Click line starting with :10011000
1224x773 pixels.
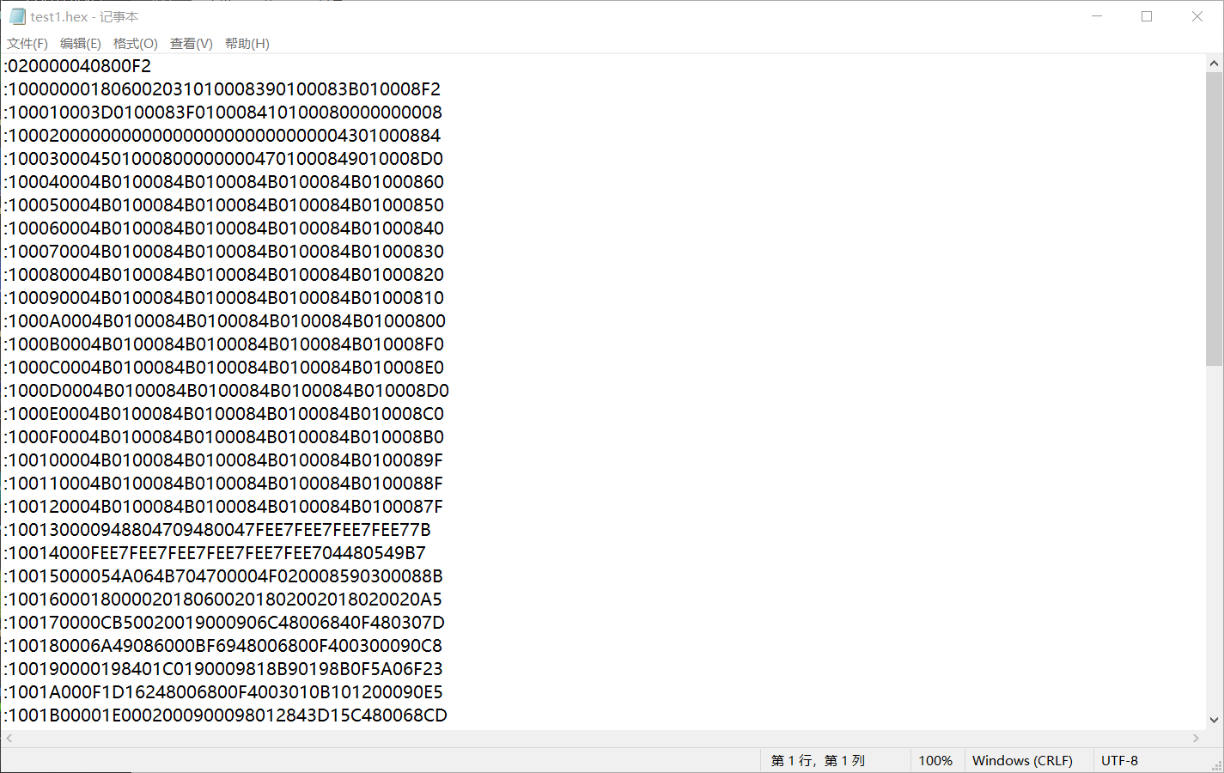point(223,484)
